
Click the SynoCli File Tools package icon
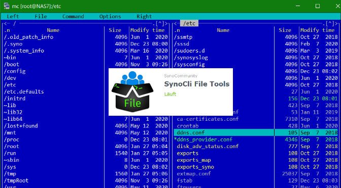132,92
